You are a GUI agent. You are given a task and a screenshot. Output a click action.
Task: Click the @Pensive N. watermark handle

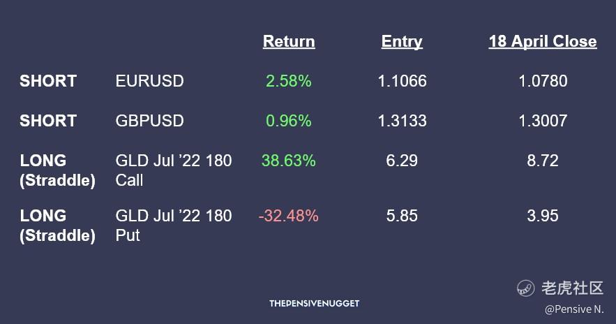point(574,308)
